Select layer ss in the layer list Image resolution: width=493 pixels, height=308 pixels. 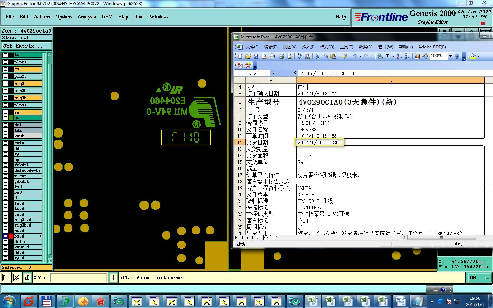pos(28,112)
